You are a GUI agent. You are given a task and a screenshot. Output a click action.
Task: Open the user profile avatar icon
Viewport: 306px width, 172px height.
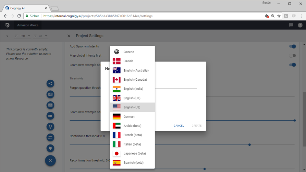(x=300, y=25)
